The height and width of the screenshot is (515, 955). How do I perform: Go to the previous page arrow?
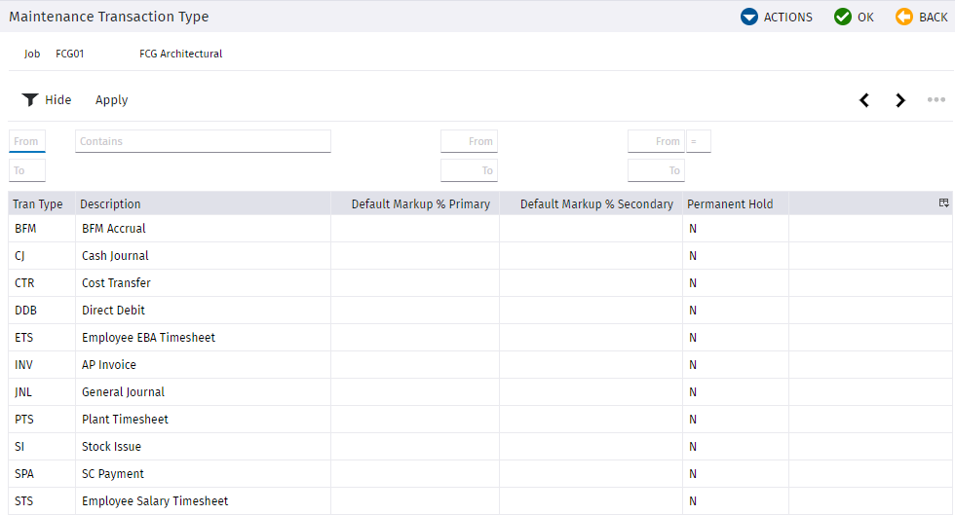pyautogui.click(x=864, y=100)
